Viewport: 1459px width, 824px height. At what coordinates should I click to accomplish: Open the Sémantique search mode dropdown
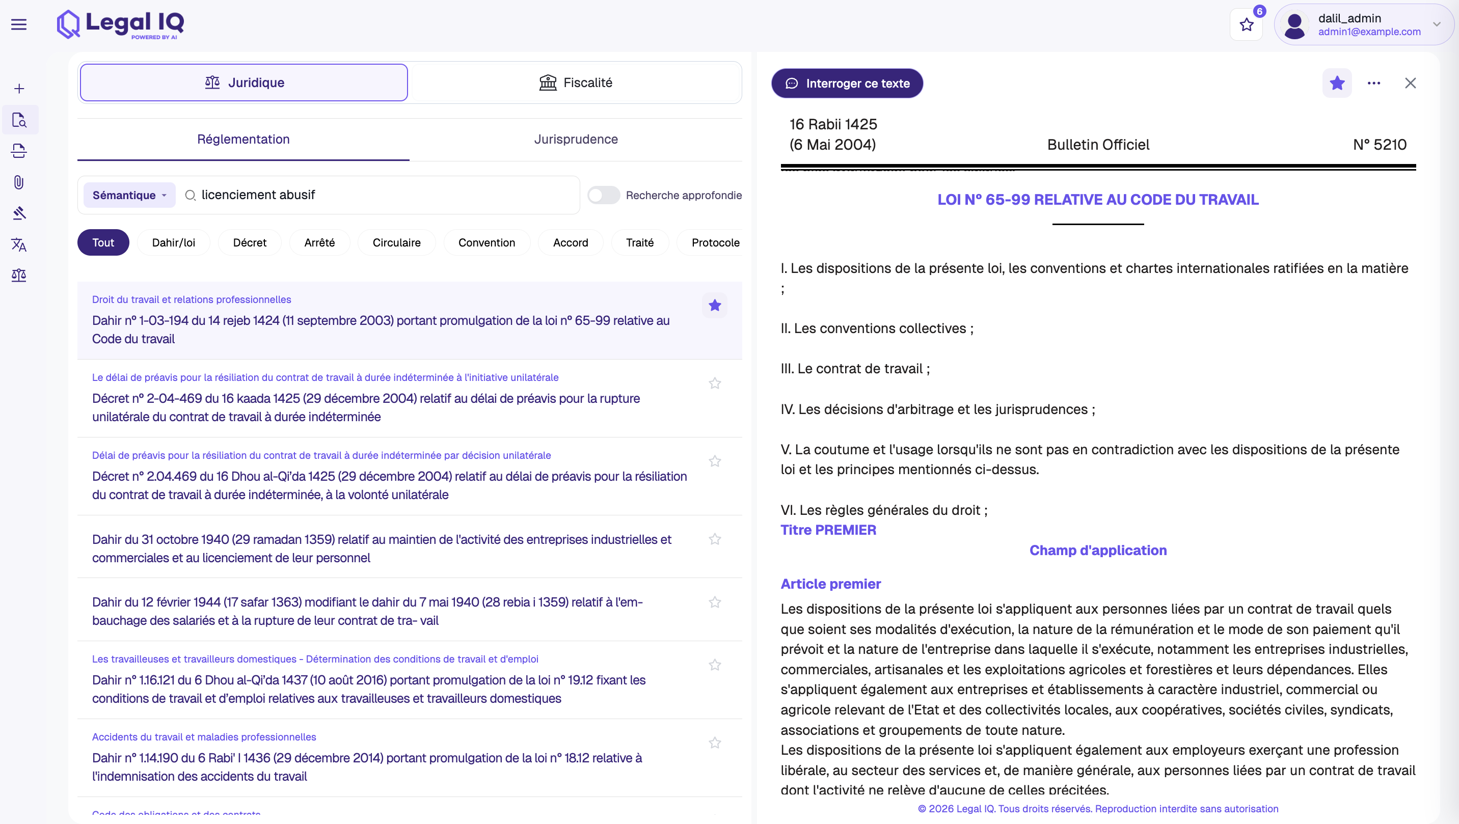pos(129,196)
